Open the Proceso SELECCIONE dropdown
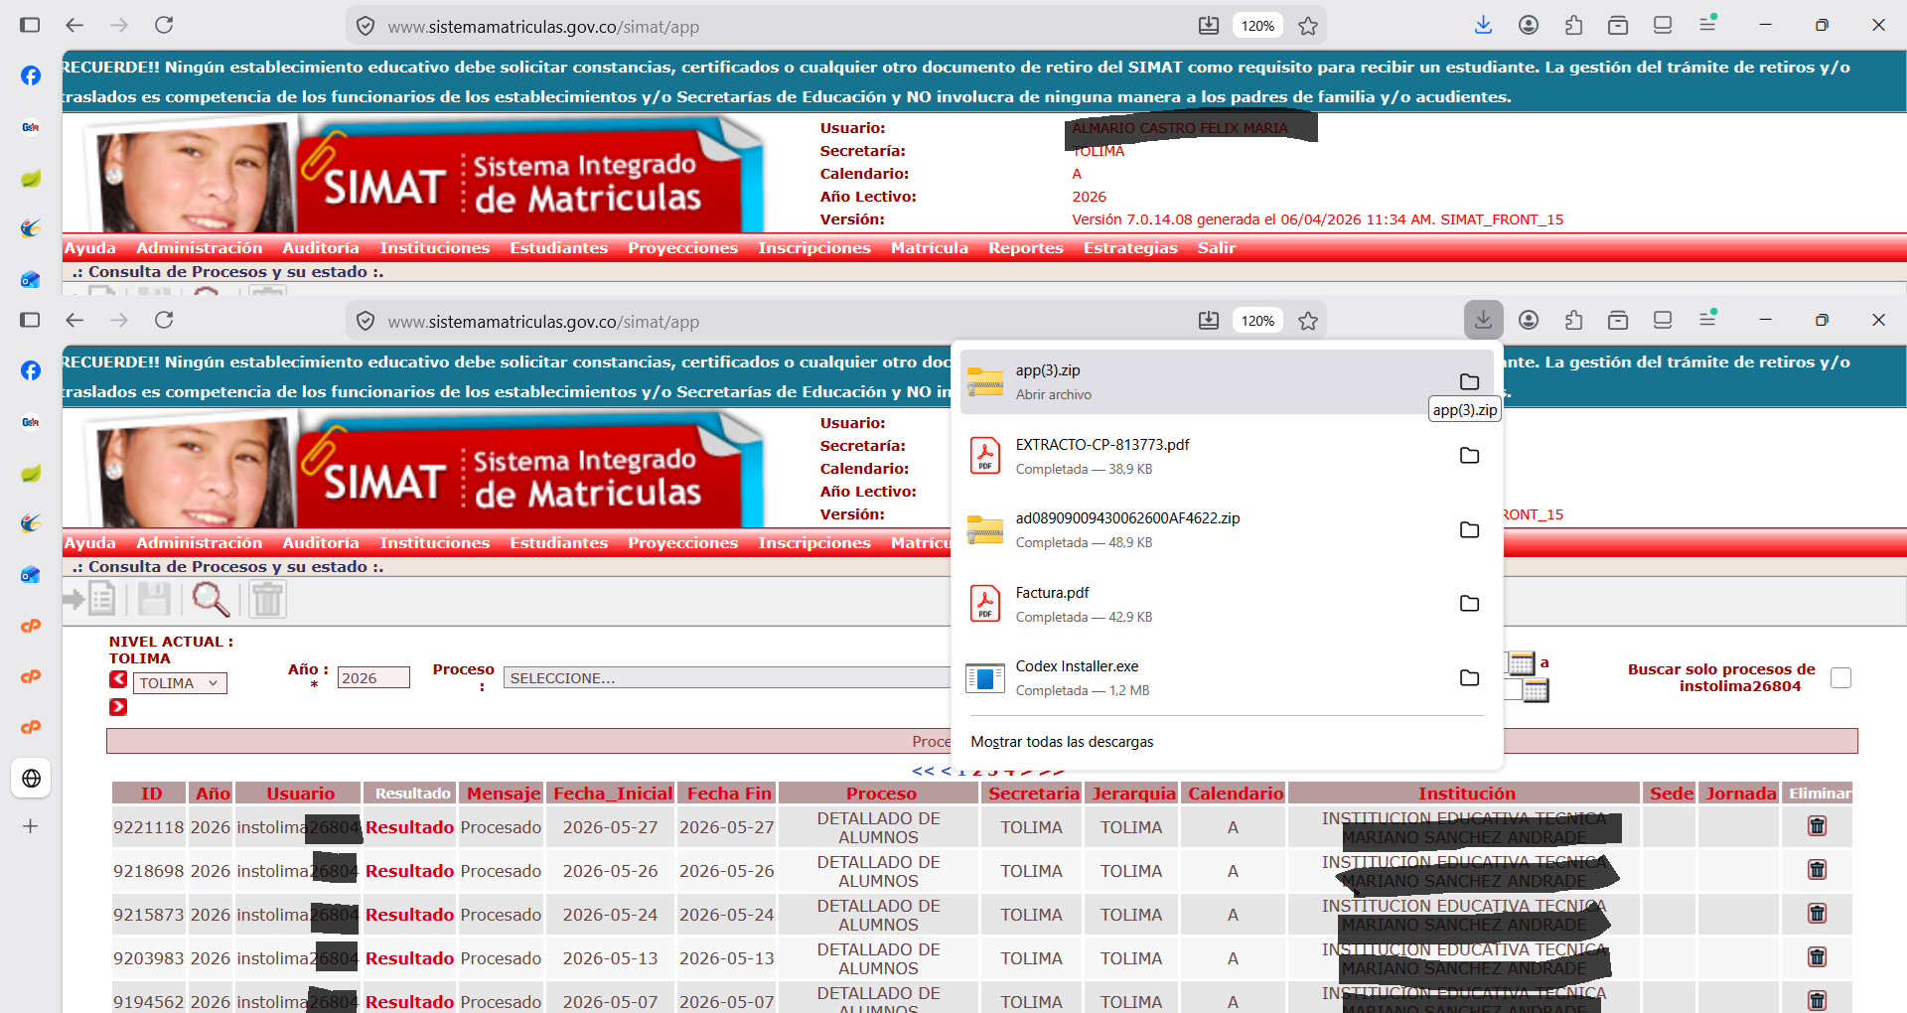This screenshot has width=1907, height=1013. [x=727, y=677]
